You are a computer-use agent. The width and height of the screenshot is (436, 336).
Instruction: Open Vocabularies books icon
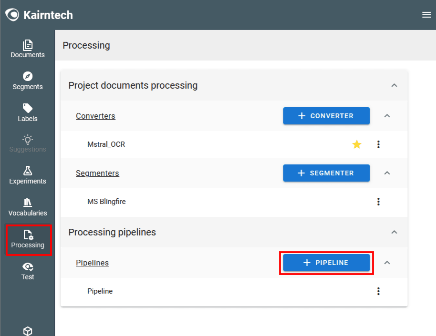(28, 203)
